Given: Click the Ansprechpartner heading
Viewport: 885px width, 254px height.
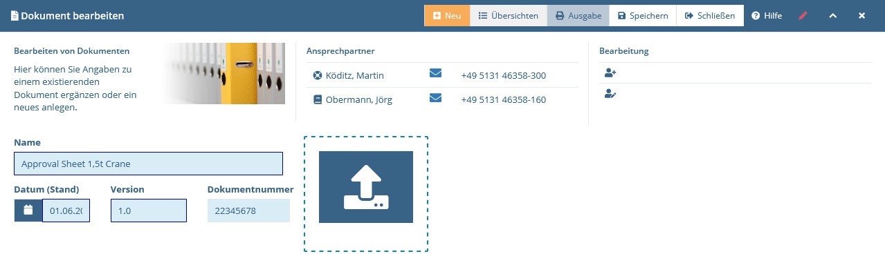Looking at the screenshot, I should [x=340, y=51].
